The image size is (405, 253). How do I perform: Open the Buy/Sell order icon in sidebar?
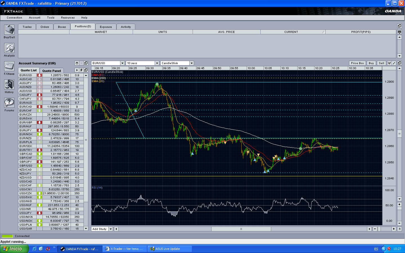tap(9, 30)
